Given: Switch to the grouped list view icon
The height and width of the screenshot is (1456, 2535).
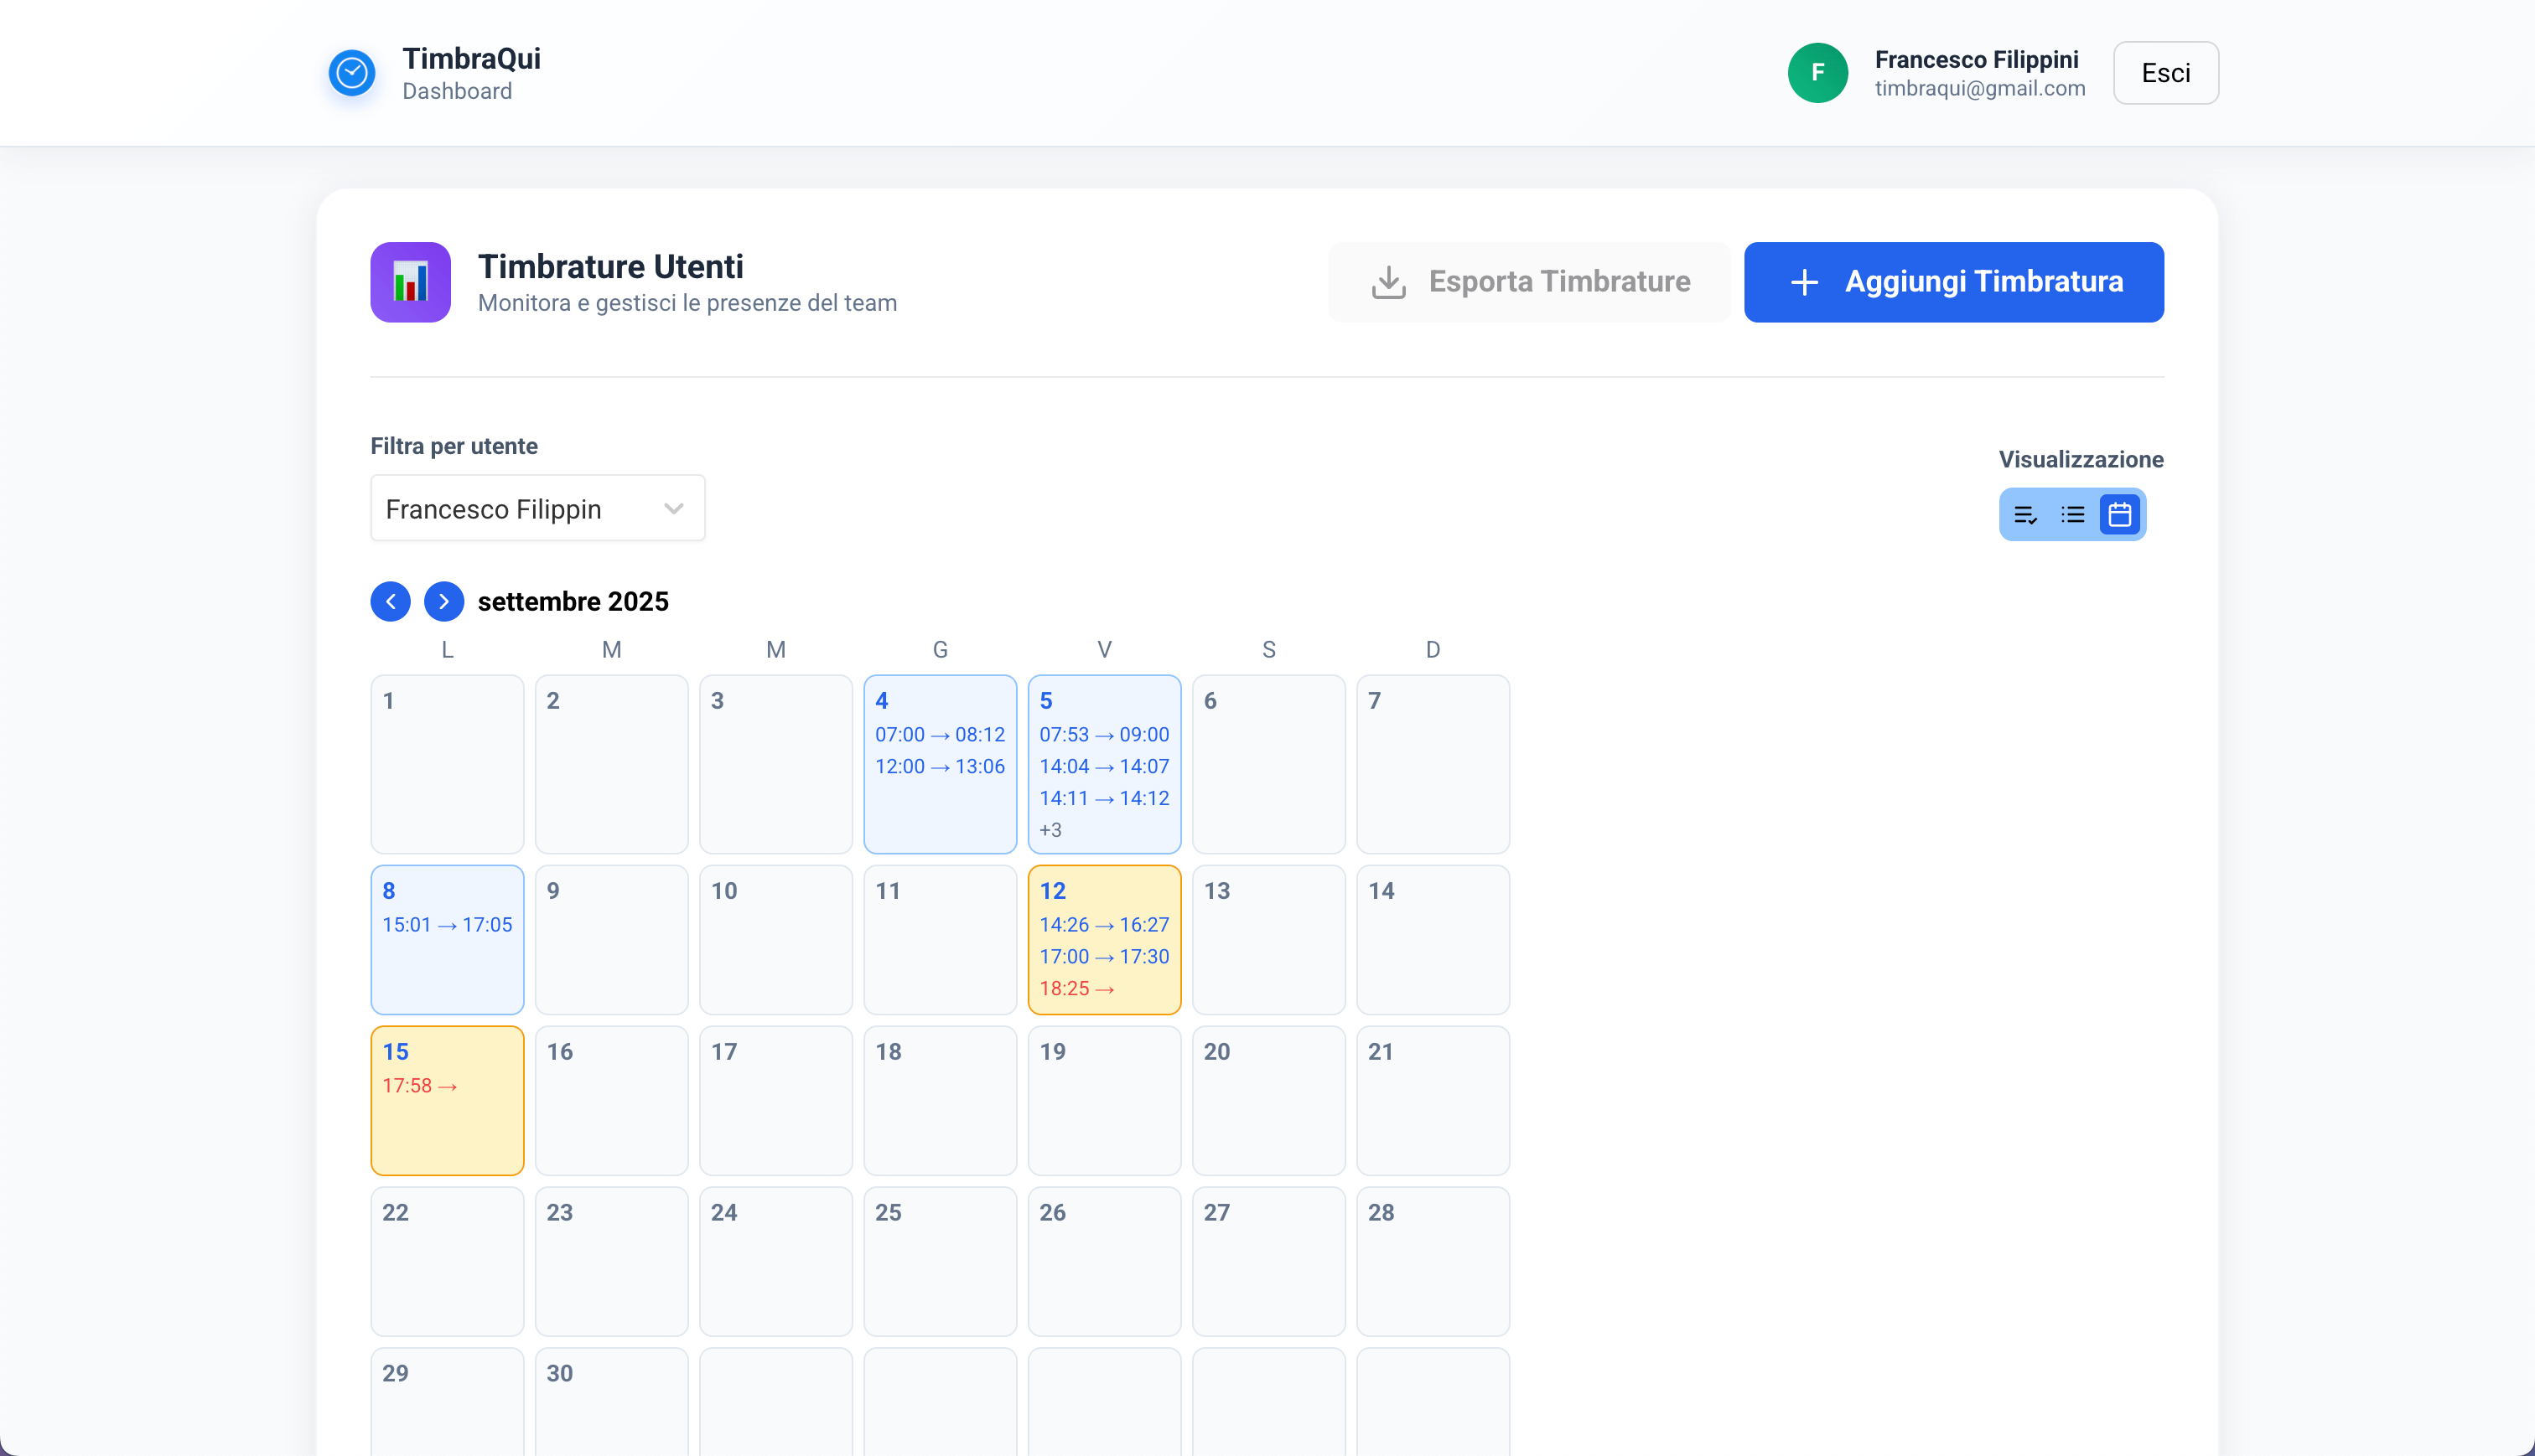Looking at the screenshot, I should [2024, 515].
